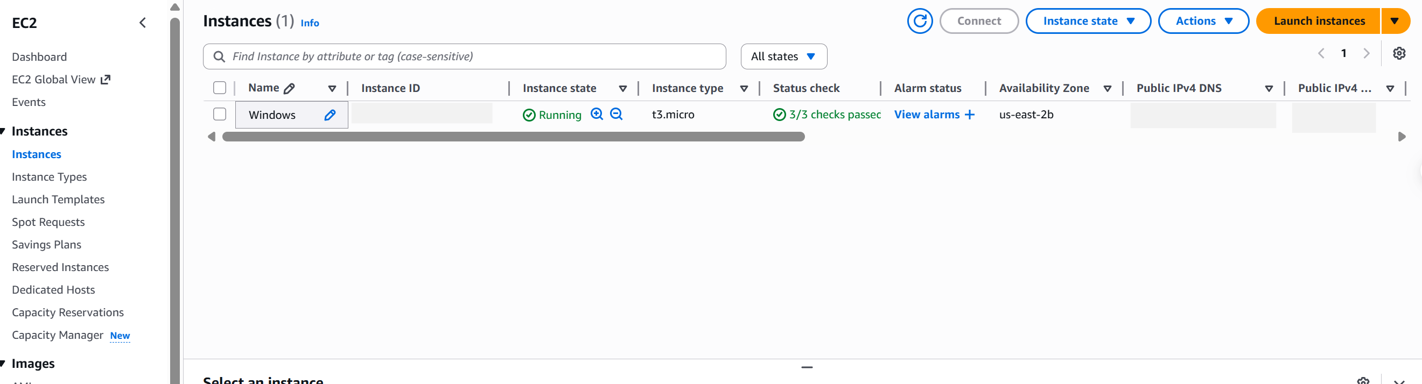Screen dimensions: 1422x384
Task: Select all instances checkbox
Action: coord(220,88)
